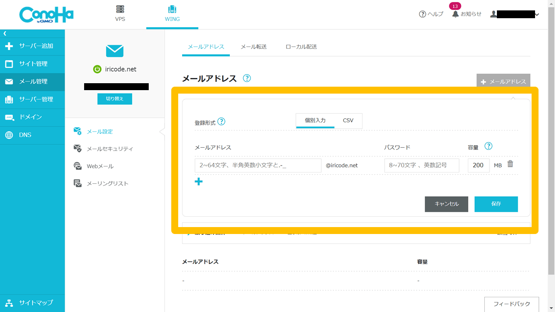This screenshot has height=312, width=555.
Task: Open the account user dropdown menu
Action: [515, 14]
